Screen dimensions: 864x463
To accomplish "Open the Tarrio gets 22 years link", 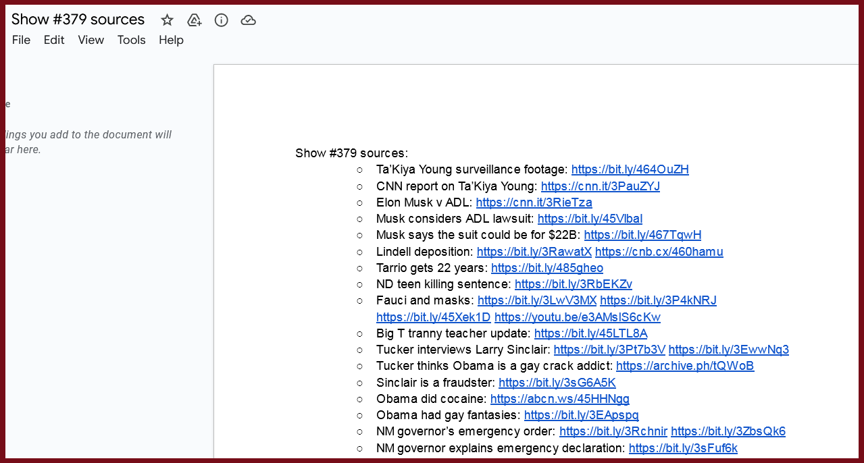I will [x=547, y=268].
